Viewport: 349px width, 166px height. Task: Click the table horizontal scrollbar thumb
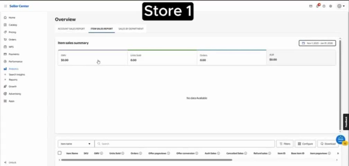147,160
